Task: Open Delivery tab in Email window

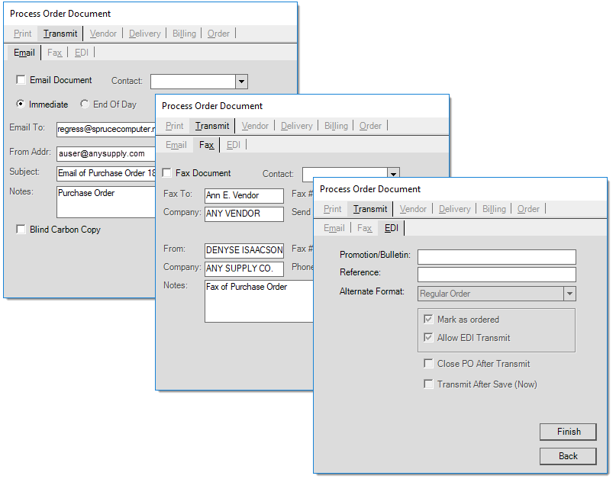Action: 145,34
